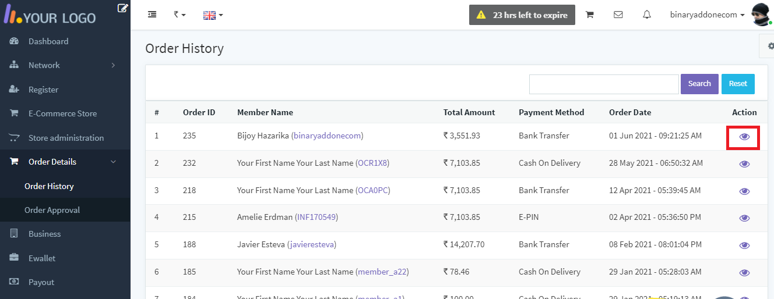Click the Payment Method column header

pyautogui.click(x=551, y=112)
